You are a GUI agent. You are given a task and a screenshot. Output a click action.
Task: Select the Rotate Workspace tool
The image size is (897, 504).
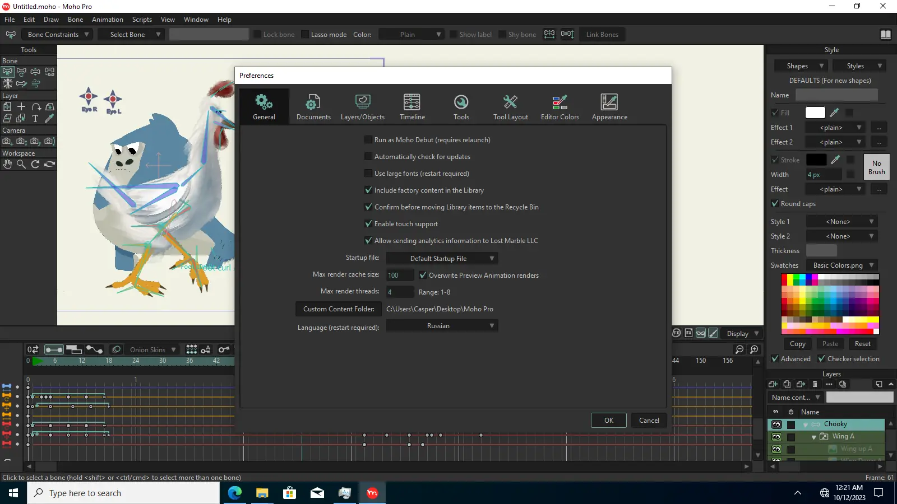tap(35, 164)
